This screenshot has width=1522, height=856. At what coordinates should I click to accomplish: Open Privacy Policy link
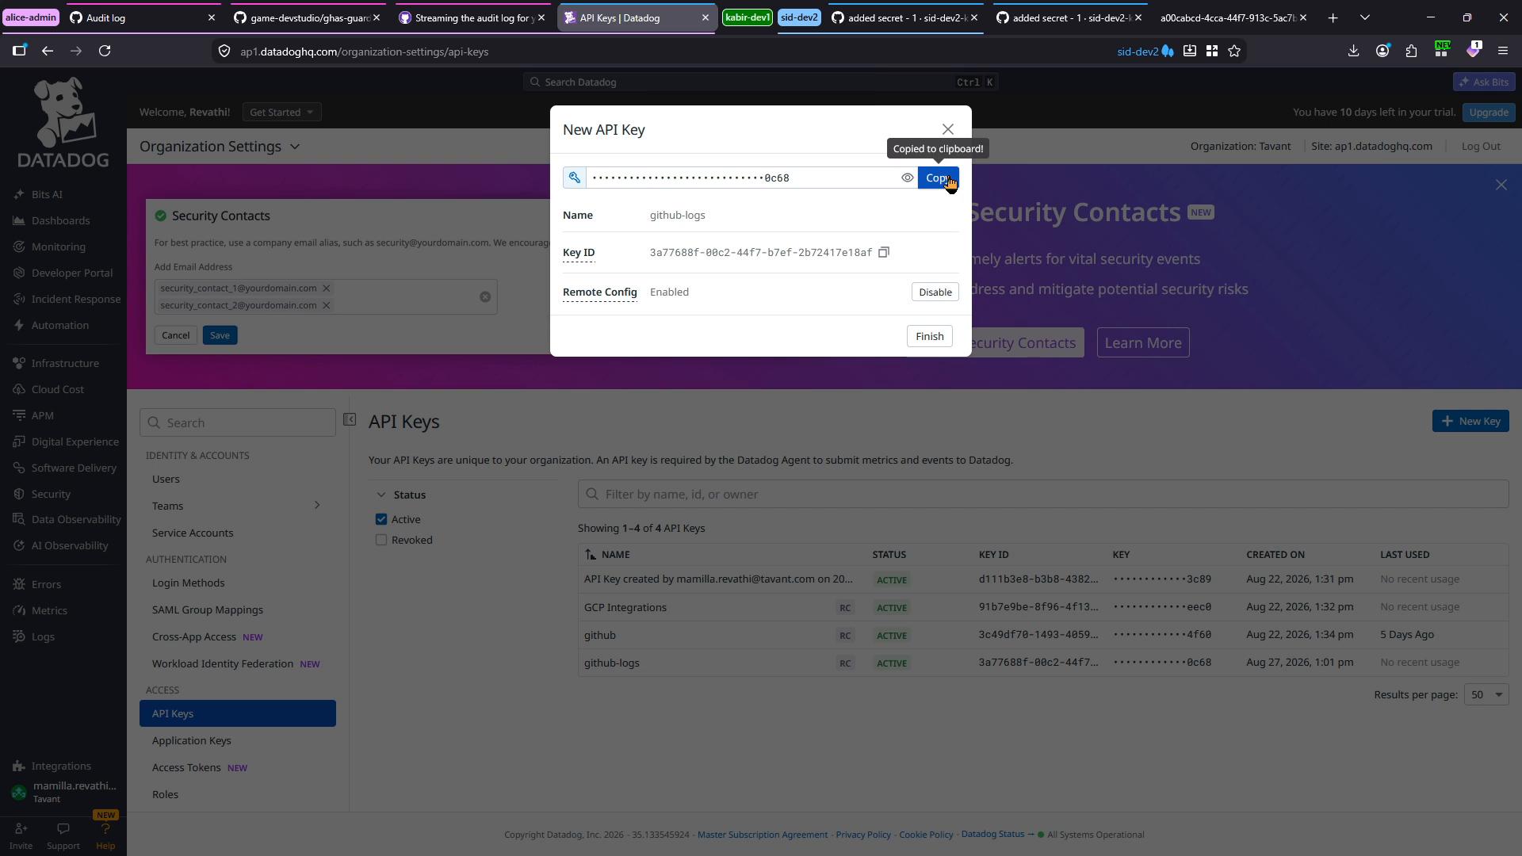click(x=862, y=835)
